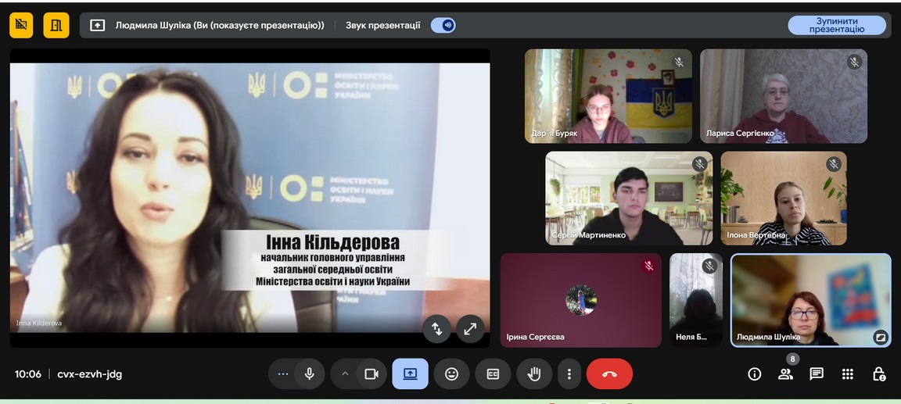
Task: Click the red leave call button
Action: [609, 374]
